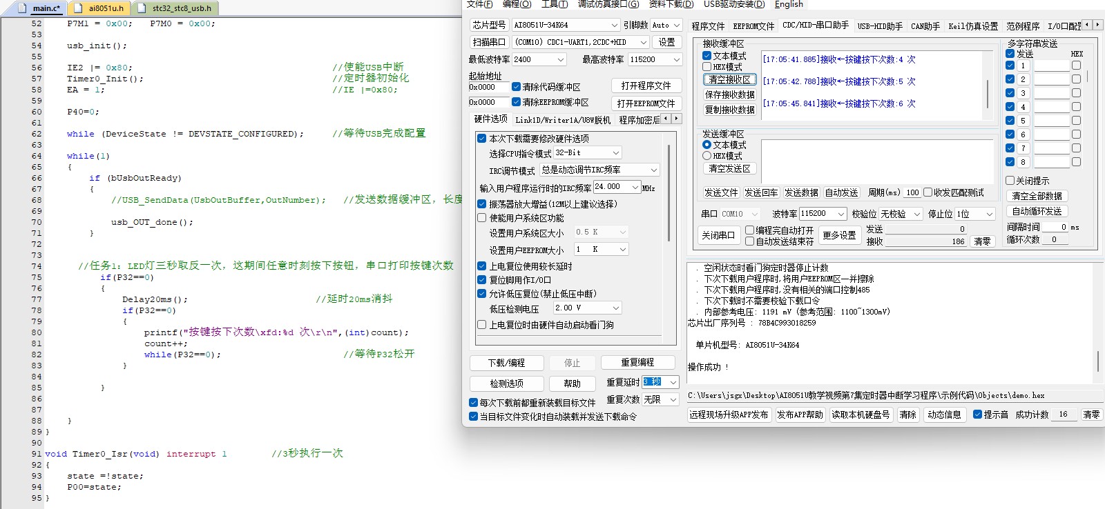Expand IRC调节模式 dropdown
This screenshot has height=509, width=1105.
653,170
